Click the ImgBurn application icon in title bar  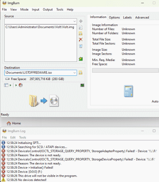[x=4, y=3]
